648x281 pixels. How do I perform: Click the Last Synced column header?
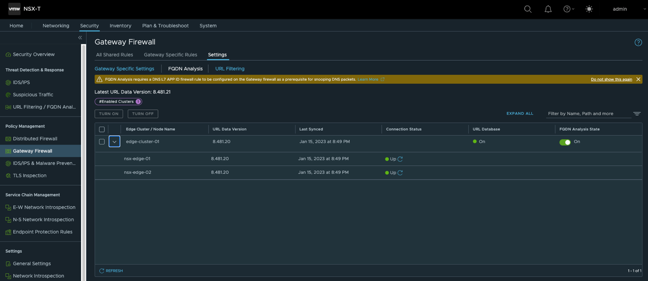[311, 129]
